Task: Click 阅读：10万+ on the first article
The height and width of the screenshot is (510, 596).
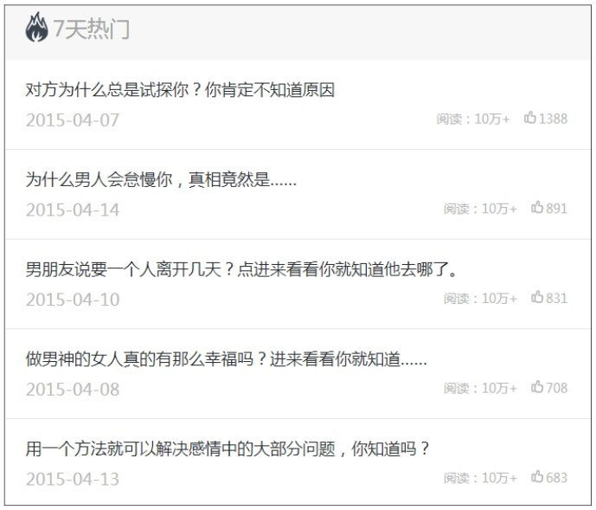Action: click(x=473, y=119)
